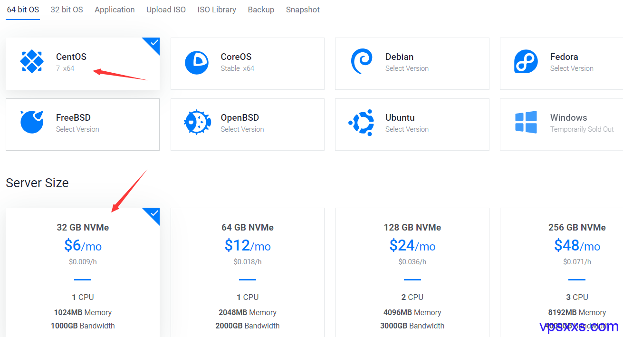The image size is (623, 337).
Task: Click the $0.009/h hourly price
Action: click(83, 262)
